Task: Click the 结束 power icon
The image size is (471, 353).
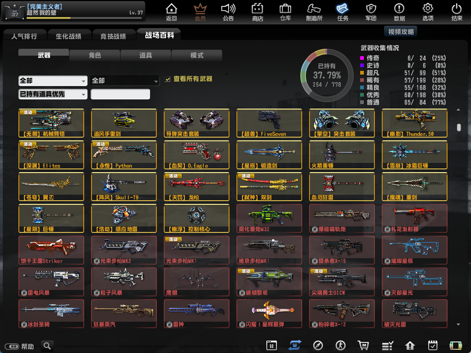Action: [x=457, y=9]
